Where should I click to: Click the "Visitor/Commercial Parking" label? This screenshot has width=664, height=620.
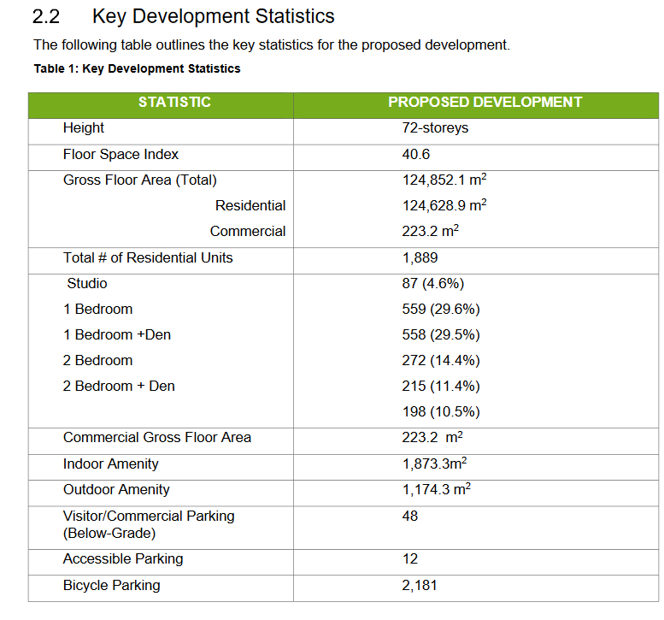coord(148,517)
